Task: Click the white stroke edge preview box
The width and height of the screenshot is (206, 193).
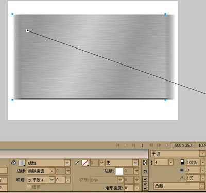Action: coord(119,171)
